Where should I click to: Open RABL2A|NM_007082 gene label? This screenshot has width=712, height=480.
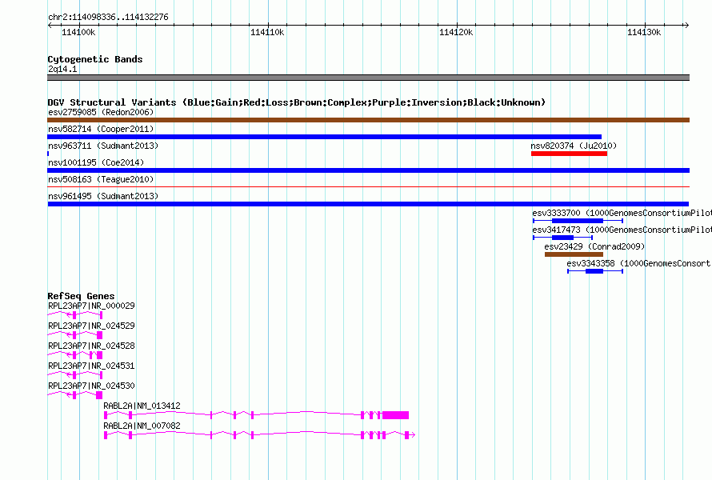tap(142, 426)
